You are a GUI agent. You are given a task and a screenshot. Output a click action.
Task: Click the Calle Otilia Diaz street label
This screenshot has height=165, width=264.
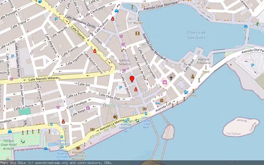109,97
